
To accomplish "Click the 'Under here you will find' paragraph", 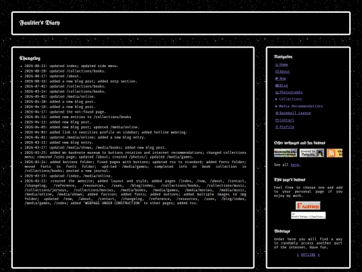I will pos(308,243).
